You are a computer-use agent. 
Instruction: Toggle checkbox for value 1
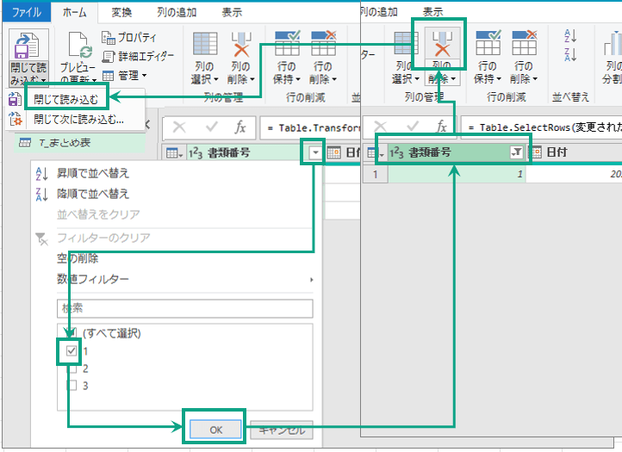tap(72, 350)
